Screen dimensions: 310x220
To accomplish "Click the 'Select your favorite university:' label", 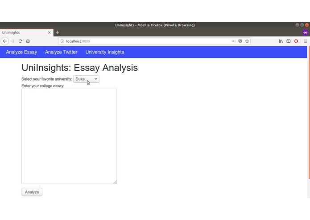I will click(x=47, y=79).
